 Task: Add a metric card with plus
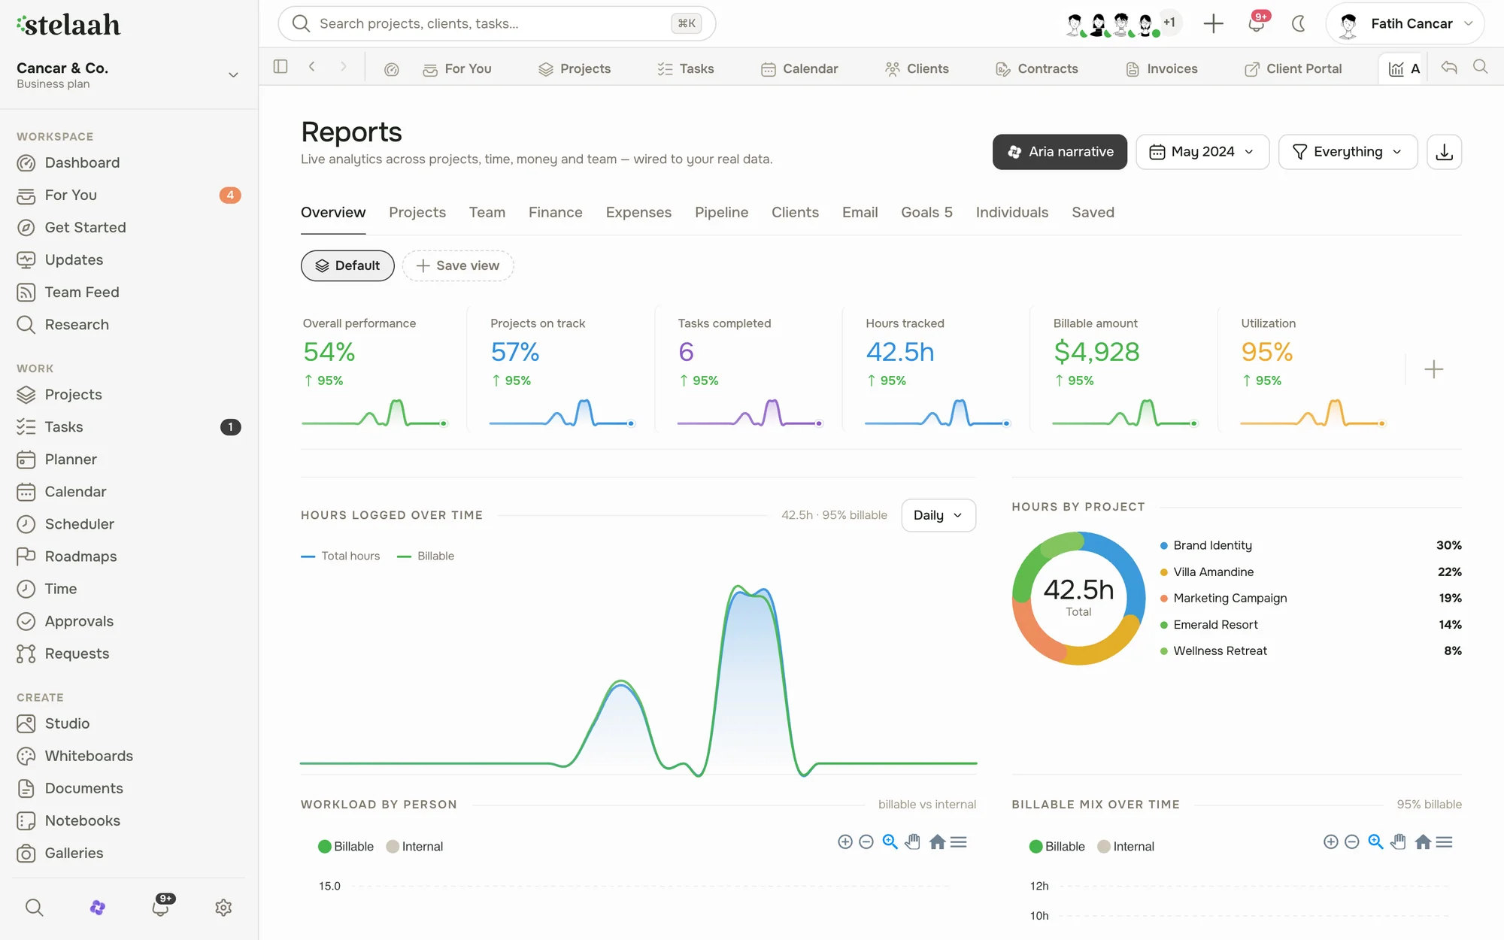click(x=1433, y=369)
